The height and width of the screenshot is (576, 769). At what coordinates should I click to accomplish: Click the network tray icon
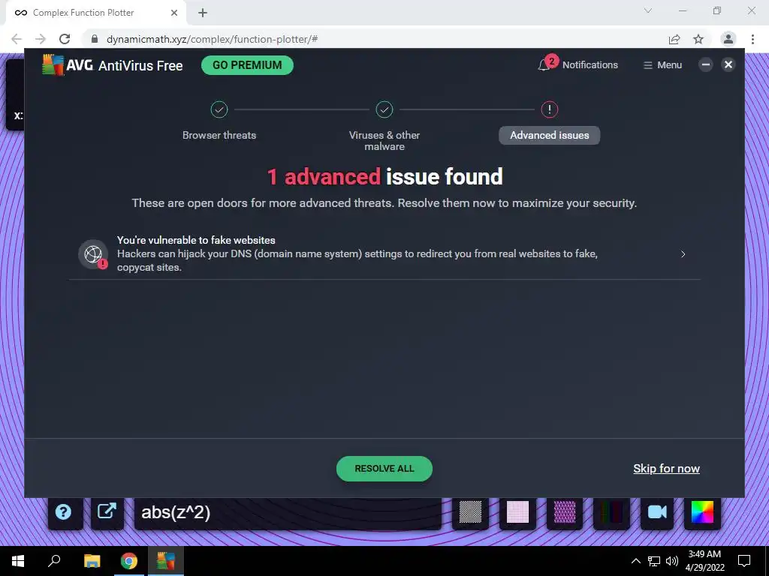point(654,561)
